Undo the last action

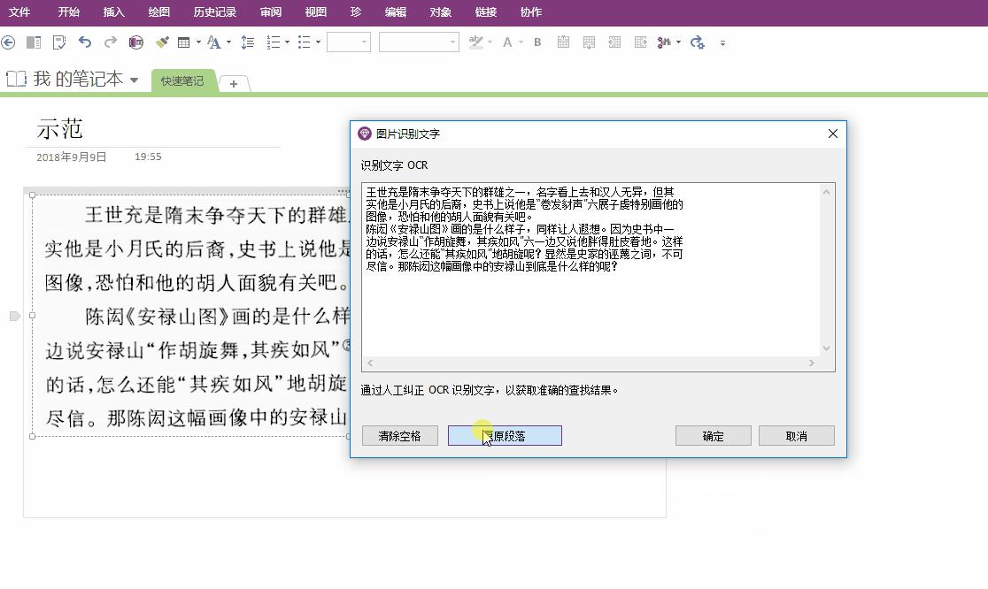point(84,42)
